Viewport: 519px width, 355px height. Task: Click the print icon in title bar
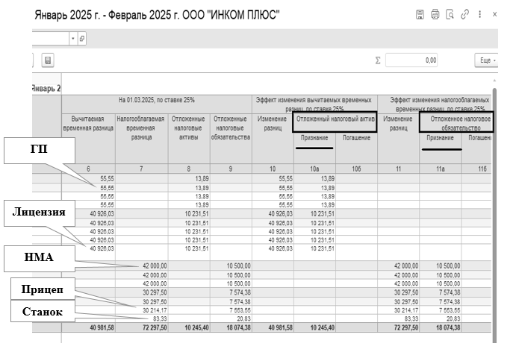(435, 15)
